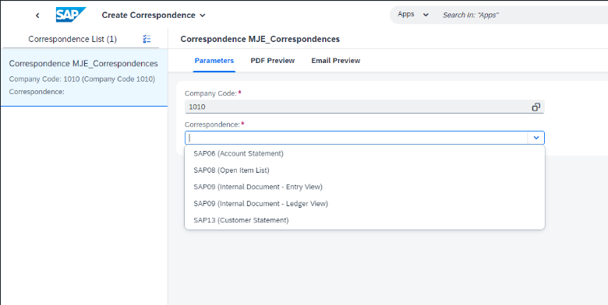Click the multi-select list icon
Screen dimensions: 608x305
tap(147, 39)
